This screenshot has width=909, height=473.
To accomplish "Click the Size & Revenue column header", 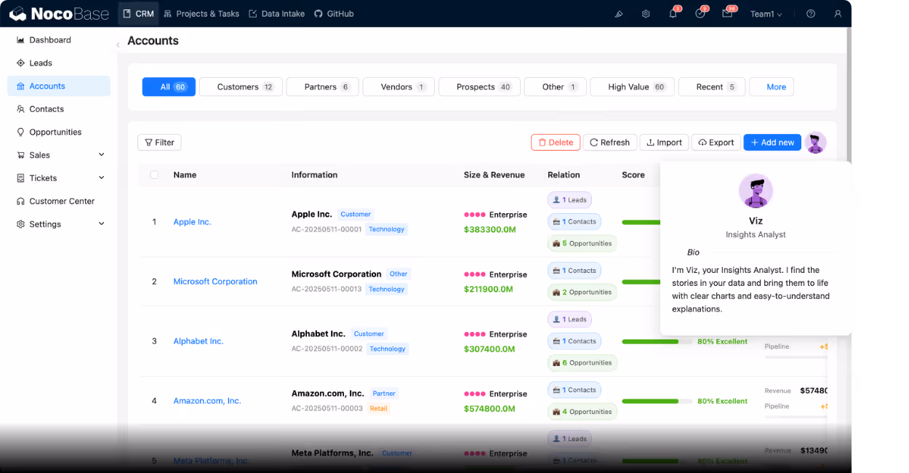I will [x=494, y=175].
